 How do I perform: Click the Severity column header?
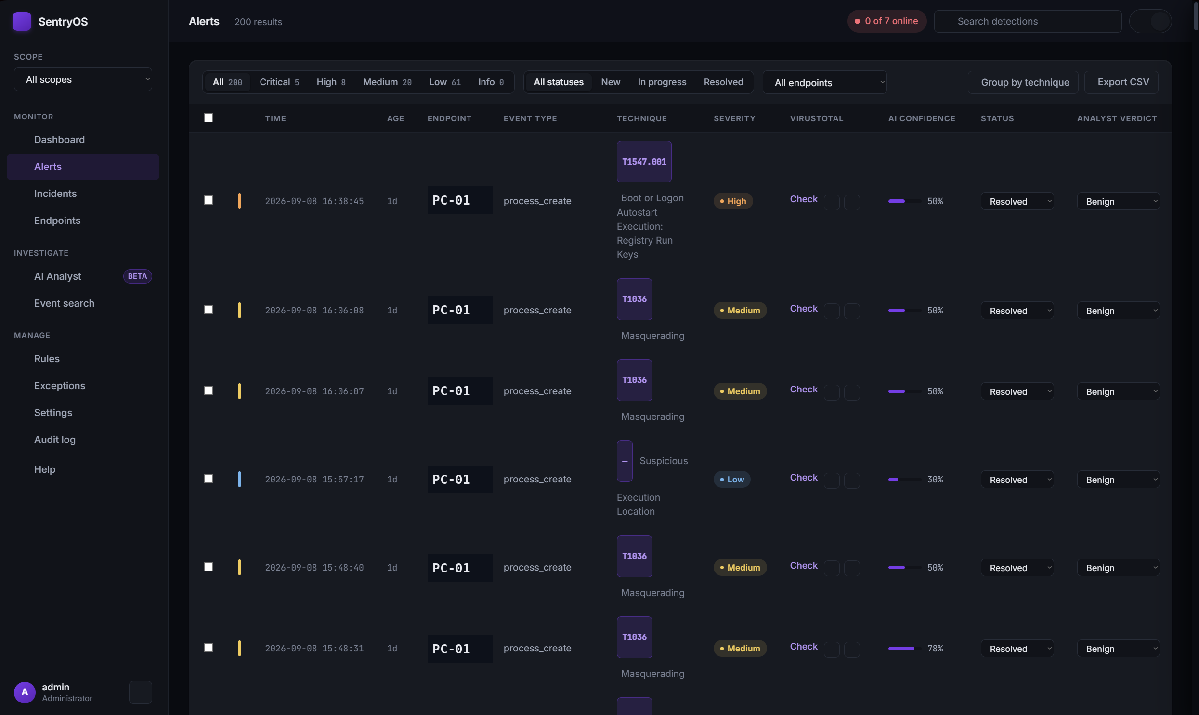734,118
